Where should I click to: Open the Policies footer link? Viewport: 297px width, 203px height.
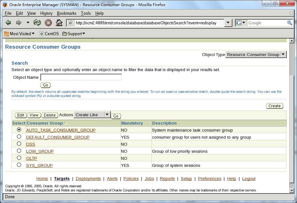pyautogui.click(x=131, y=179)
